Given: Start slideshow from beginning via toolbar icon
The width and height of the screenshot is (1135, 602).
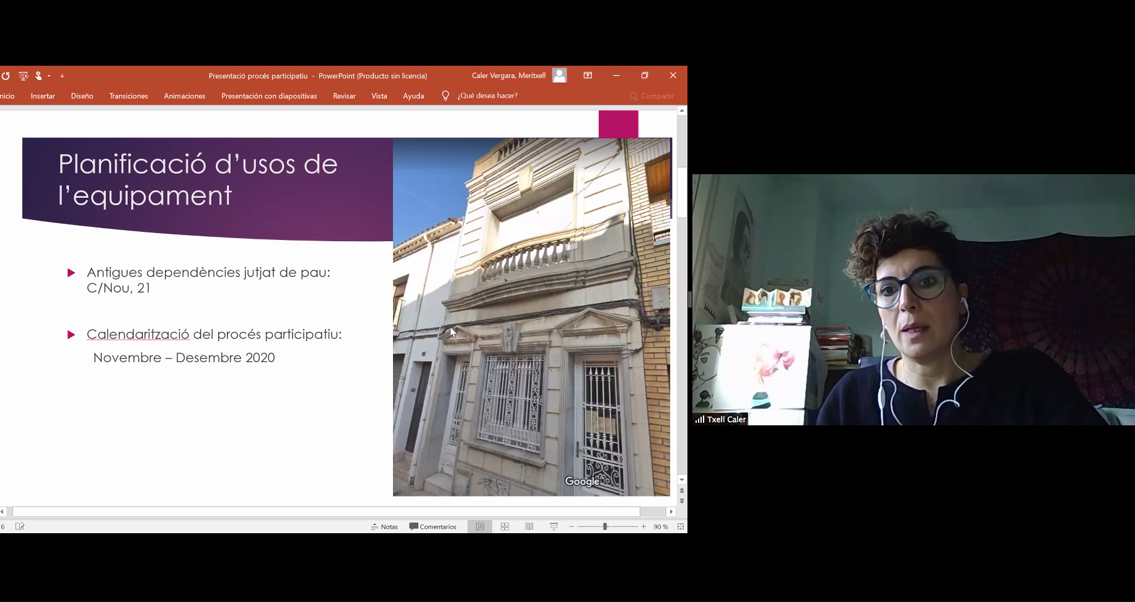Looking at the screenshot, I should [x=24, y=76].
